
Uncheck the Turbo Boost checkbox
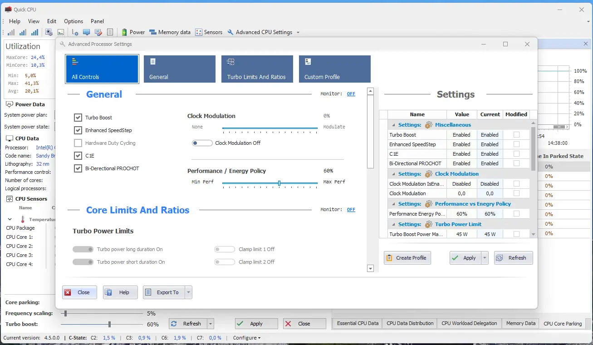click(x=78, y=118)
